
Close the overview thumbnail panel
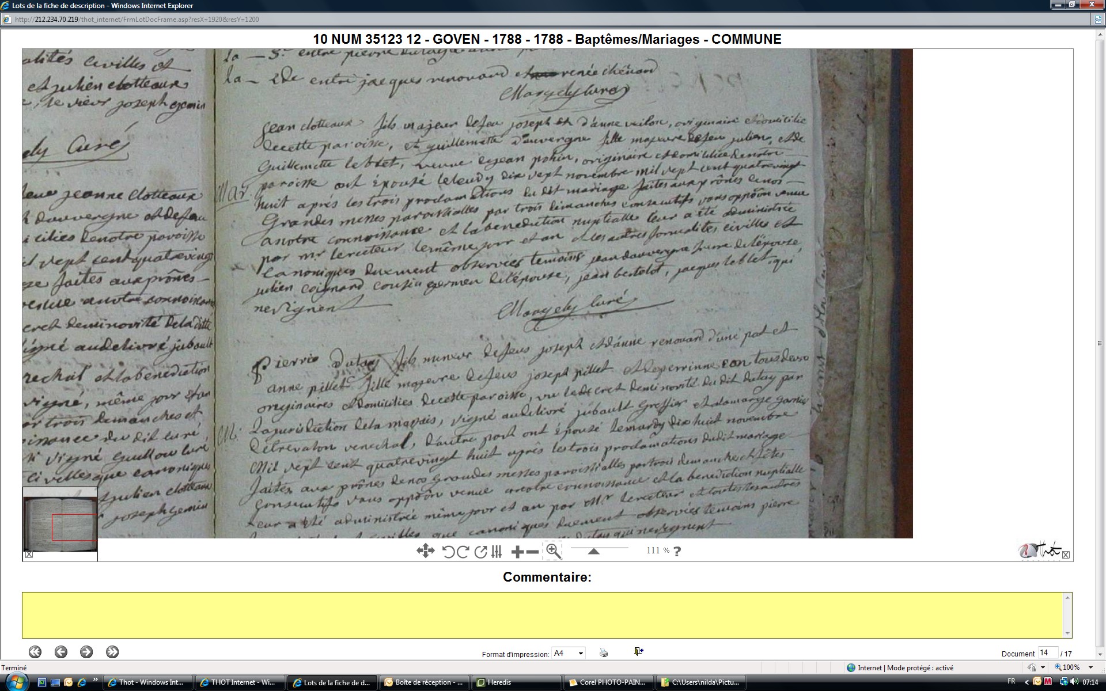click(29, 555)
